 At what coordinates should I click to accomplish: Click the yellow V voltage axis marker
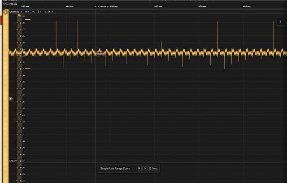pyautogui.click(x=19, y=15)
